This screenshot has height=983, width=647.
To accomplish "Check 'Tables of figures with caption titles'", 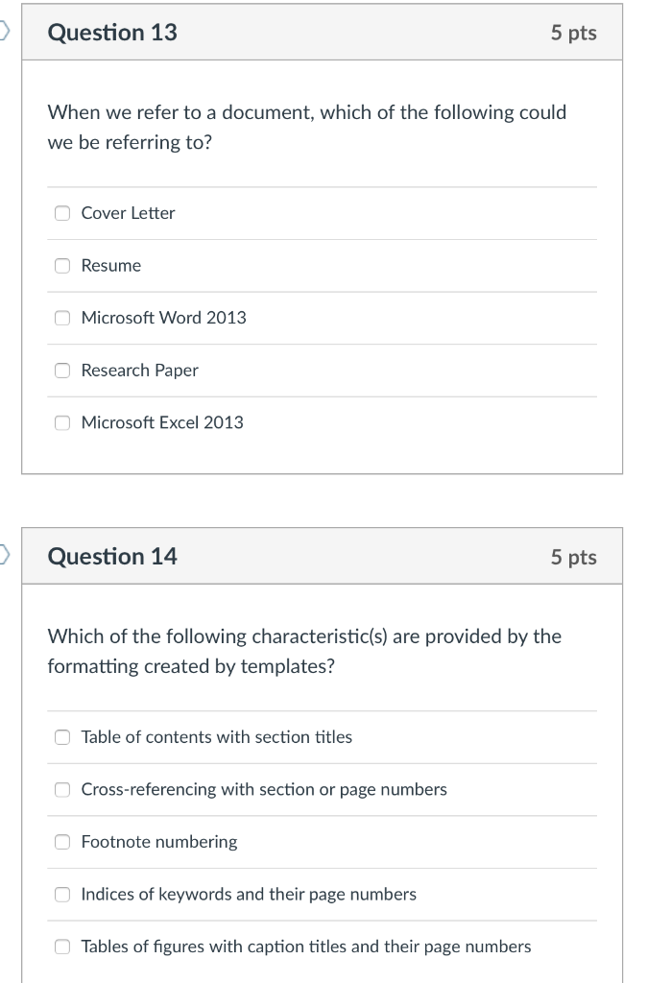I will coord(61,947).
